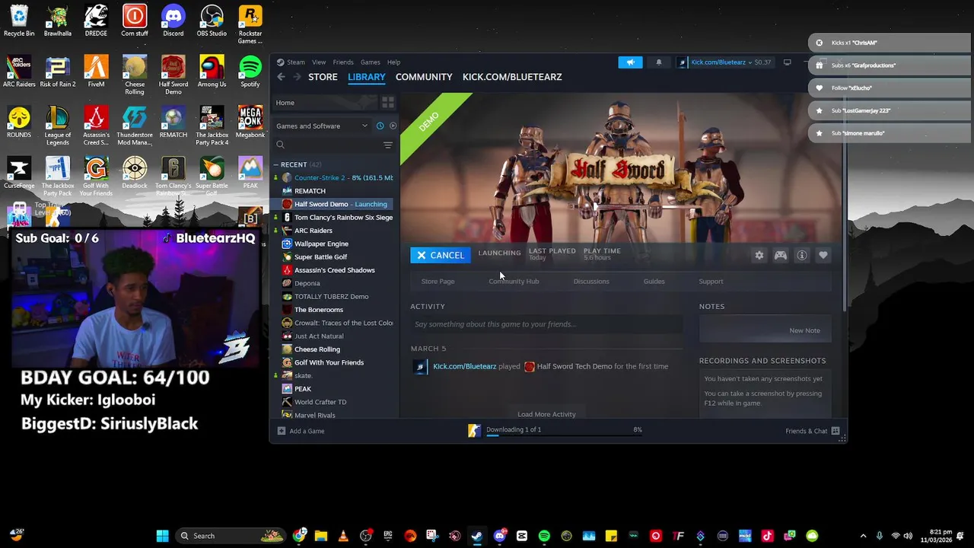The height and width of the screenshot is (548, 974).
Task: Go to the STORE tab
Action: coord(323,77)
